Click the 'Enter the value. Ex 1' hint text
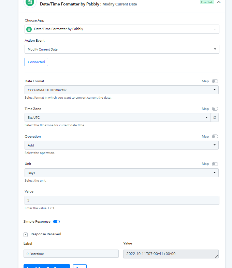Viewport: 232px width, 268px height. (39, 208)
